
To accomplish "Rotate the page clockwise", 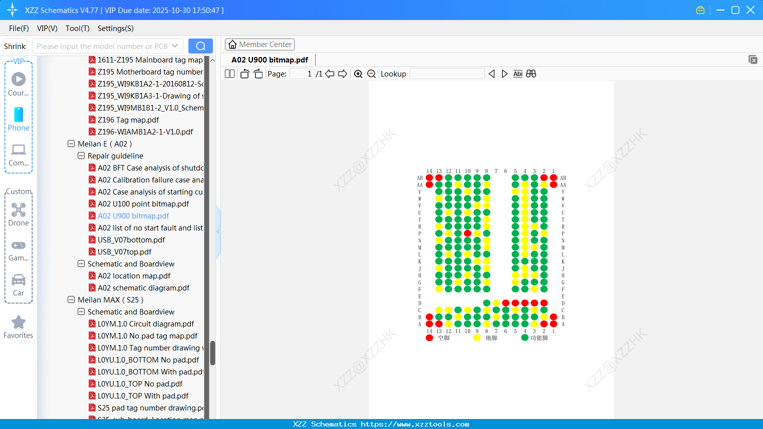I will tap(258, 74).
